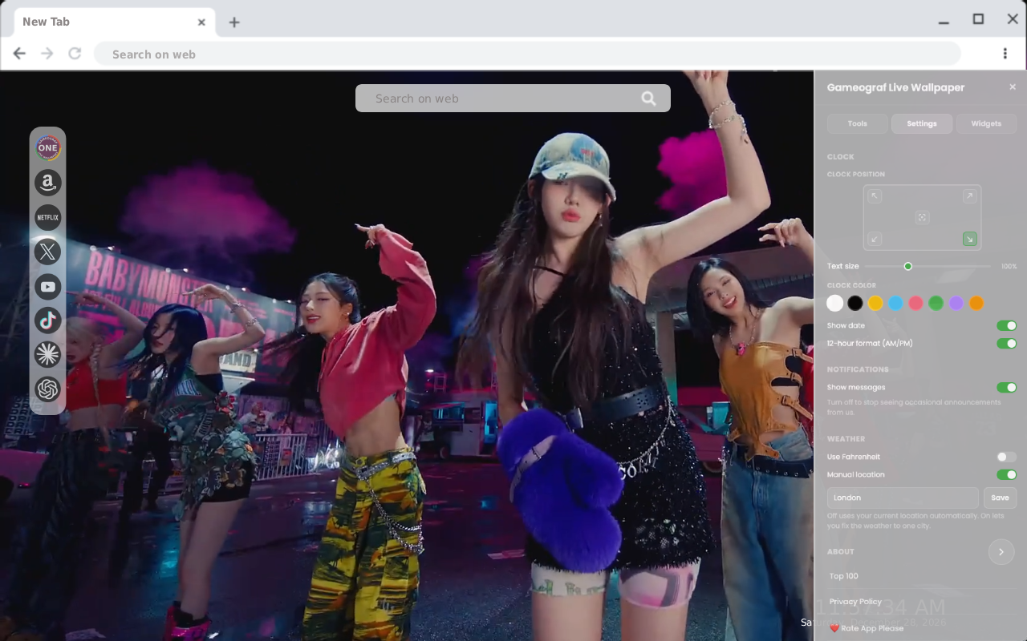Open the Amazon shortcut icon
The image size is (1027, 641).
click(48, 183)
